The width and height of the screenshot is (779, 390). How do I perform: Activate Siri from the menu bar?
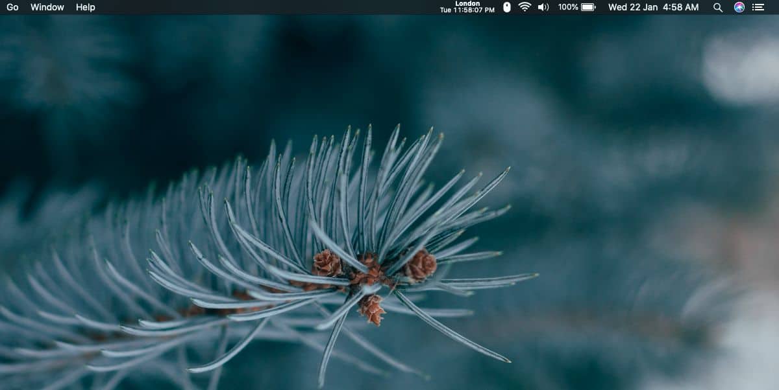point(739,7)
